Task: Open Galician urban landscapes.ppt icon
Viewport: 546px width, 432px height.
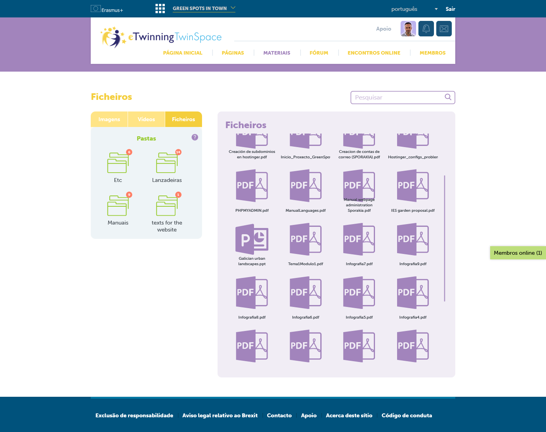Action: click(252, 239)
